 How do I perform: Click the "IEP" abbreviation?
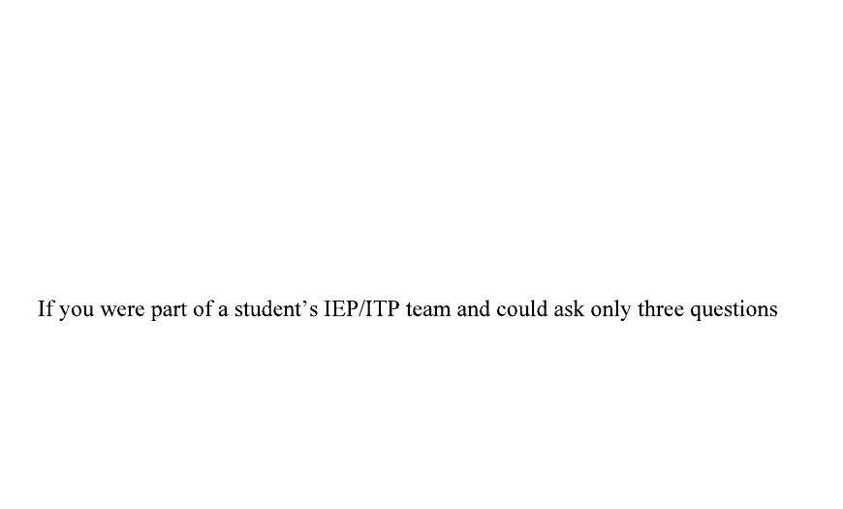tap(340, 309)
